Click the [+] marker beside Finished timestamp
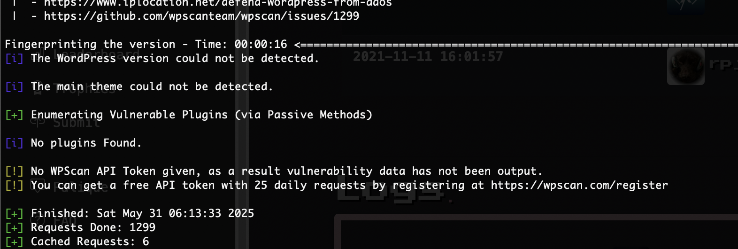 tap(14, 214)
